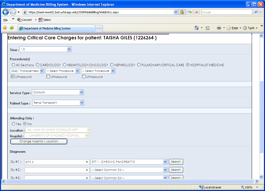The width and height of the screenshot is (265, 191).
Task: Click the Favorites star icon
Action: (x=5, y=28)
